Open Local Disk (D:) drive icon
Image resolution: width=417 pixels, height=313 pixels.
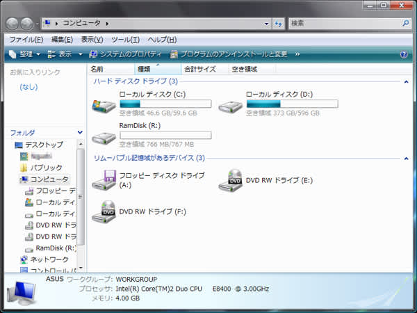(231, 106)
